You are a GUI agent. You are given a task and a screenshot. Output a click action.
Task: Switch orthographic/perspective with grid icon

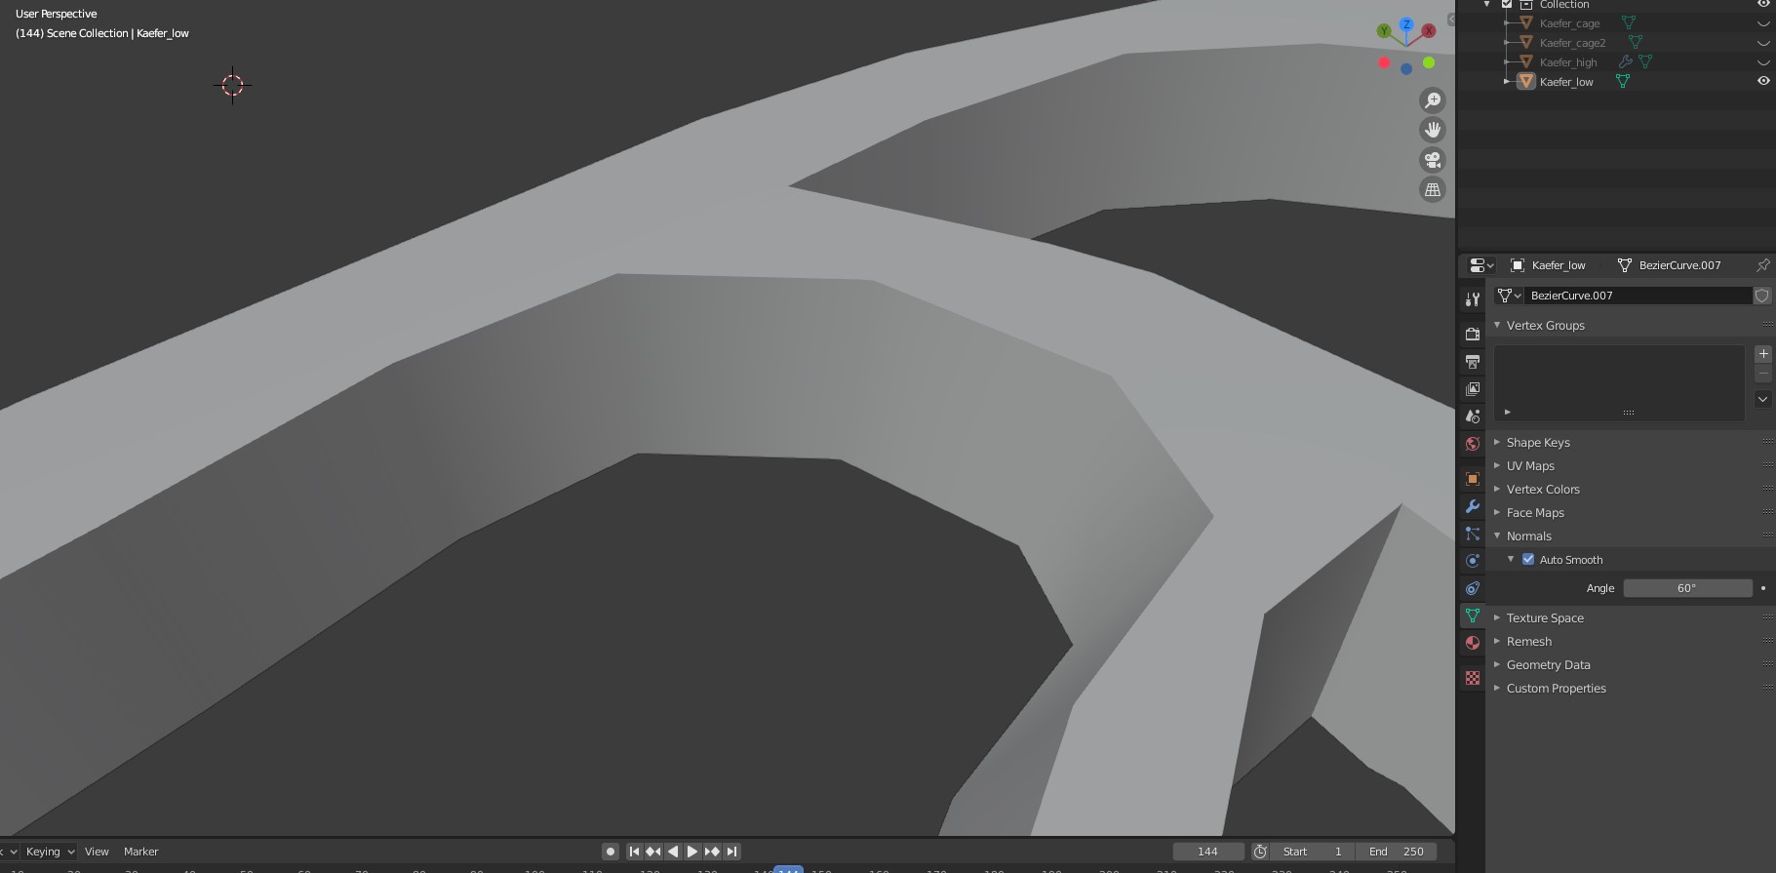click(x=1433, y=190)
